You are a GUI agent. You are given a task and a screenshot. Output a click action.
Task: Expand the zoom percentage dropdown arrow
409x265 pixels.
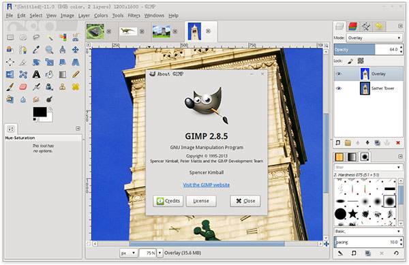pos(160,253)
